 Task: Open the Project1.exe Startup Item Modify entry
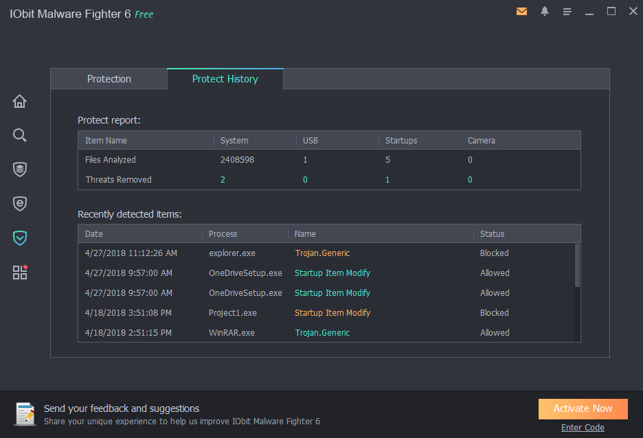tap(326, 313)
